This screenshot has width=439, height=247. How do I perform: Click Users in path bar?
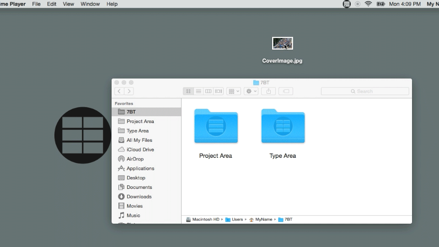[234, 220]
